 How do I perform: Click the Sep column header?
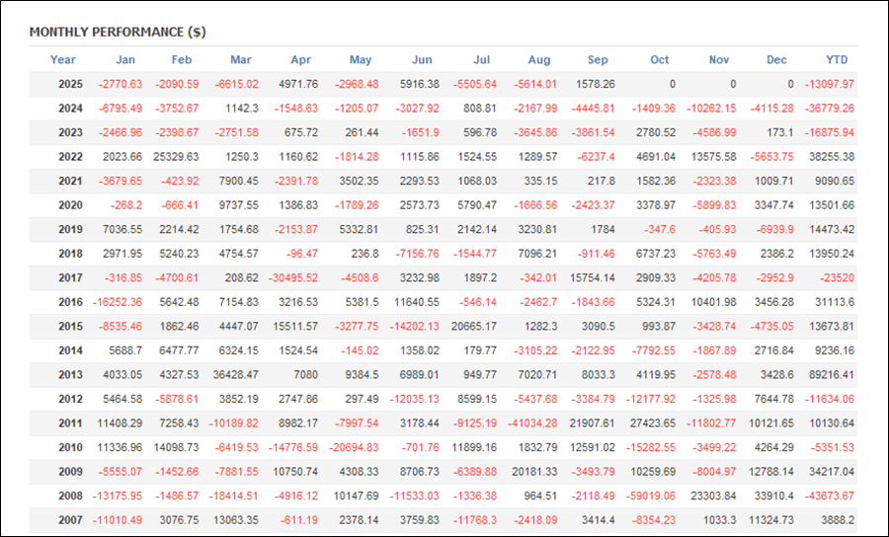pyautogui.click(x=598, y=60)
